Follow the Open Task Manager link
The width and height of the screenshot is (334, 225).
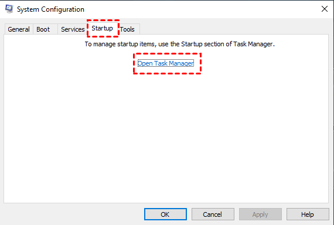(166, 63)
